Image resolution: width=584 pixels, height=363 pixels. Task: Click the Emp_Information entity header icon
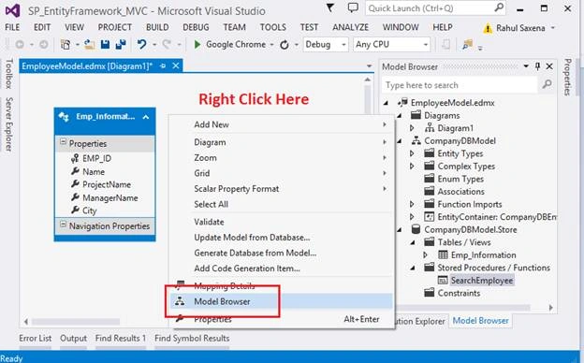(x=64, y=117)
